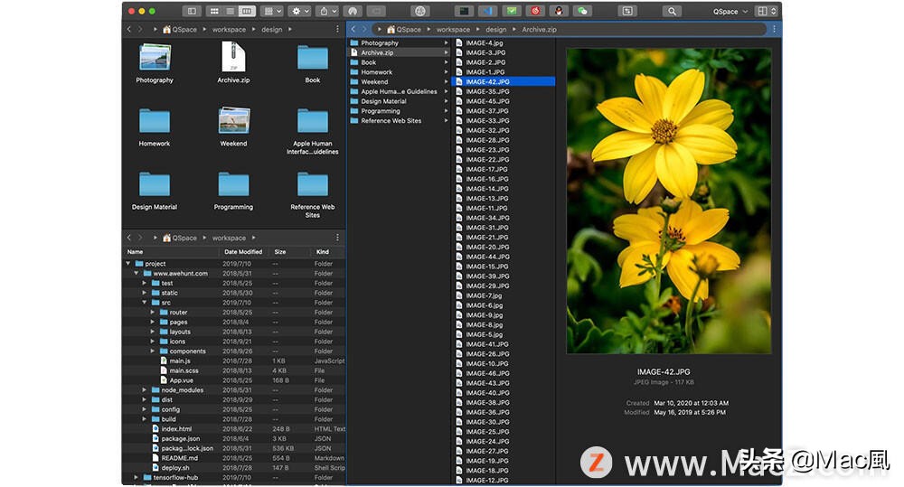The width and height of the screenshot is (904, 487).
Task: Switch to column view mode
Action: coord(246,11)
